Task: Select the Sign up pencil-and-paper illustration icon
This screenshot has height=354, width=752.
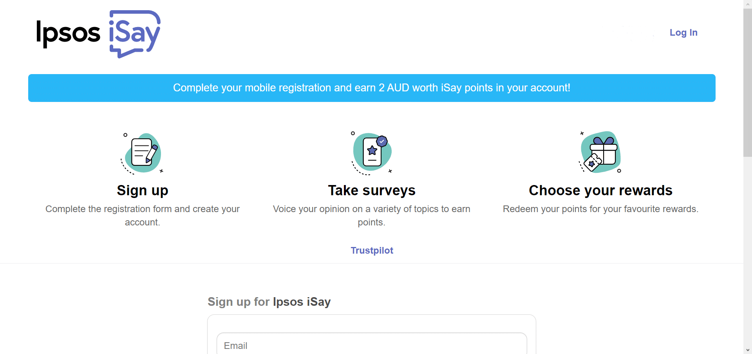Action: click(x=142, y=153)
